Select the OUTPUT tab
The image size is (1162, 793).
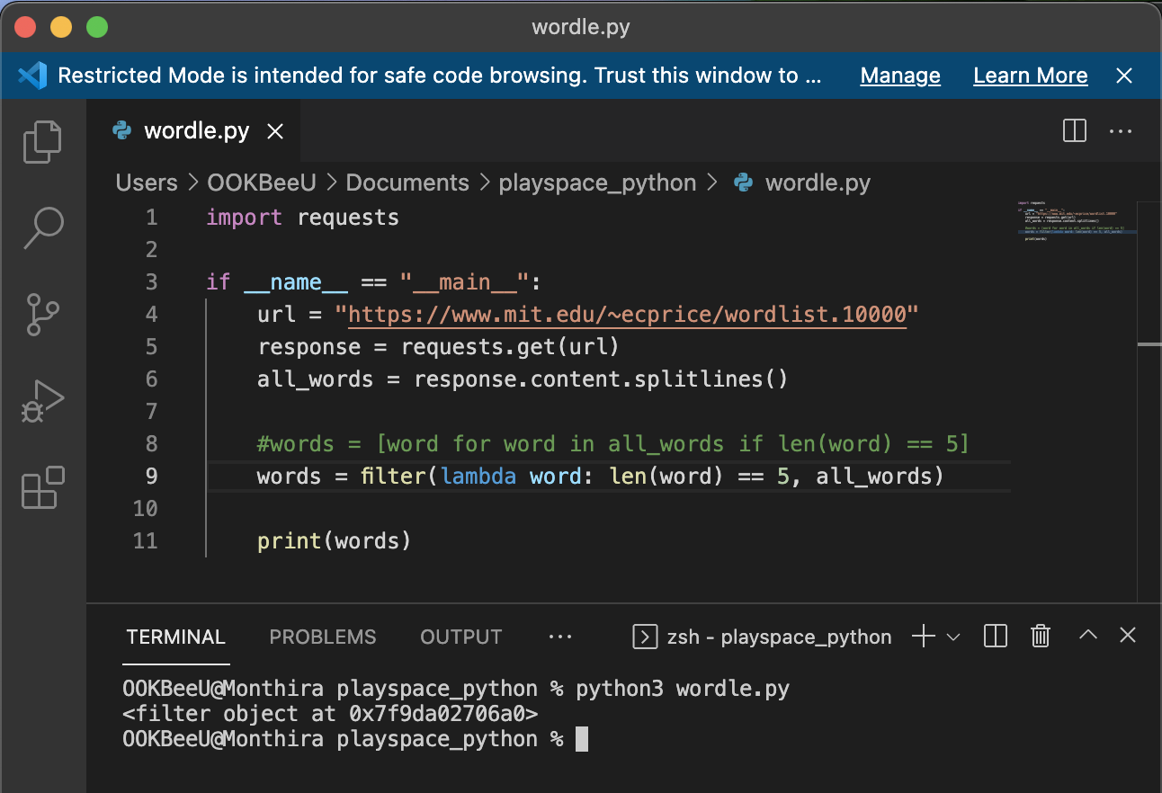pyautogui.click(x=460, y=637)
